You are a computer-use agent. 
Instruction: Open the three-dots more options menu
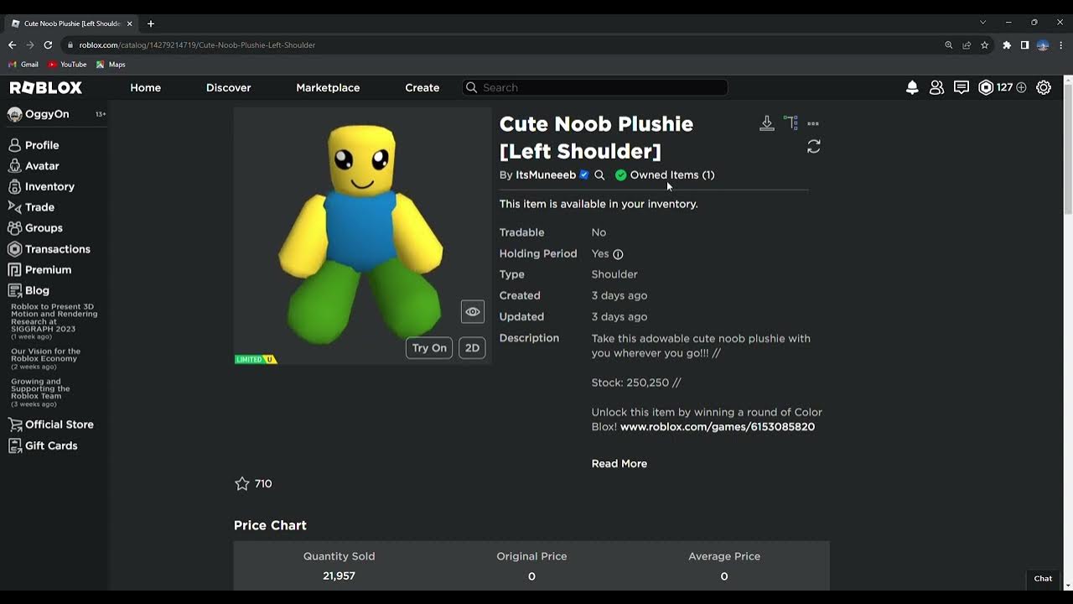(813, 123)
